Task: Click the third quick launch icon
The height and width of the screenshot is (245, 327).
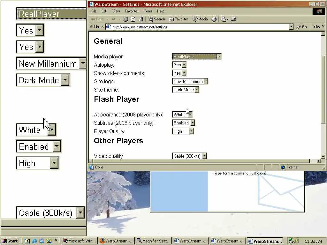Action: [42, 241]
